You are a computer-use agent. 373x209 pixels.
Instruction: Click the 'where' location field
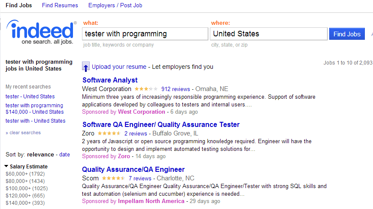coord(268,34)
